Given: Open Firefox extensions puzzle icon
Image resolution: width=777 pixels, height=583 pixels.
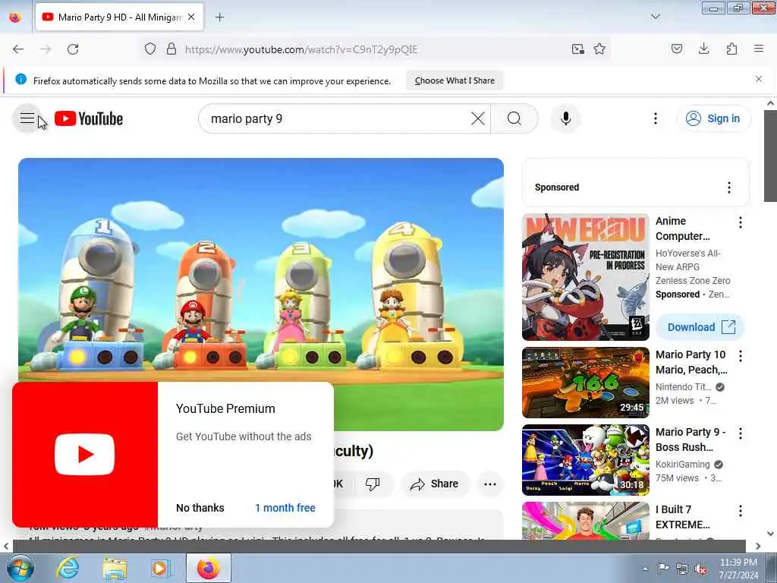Looking at the screenshot, I should coord(731,49).
